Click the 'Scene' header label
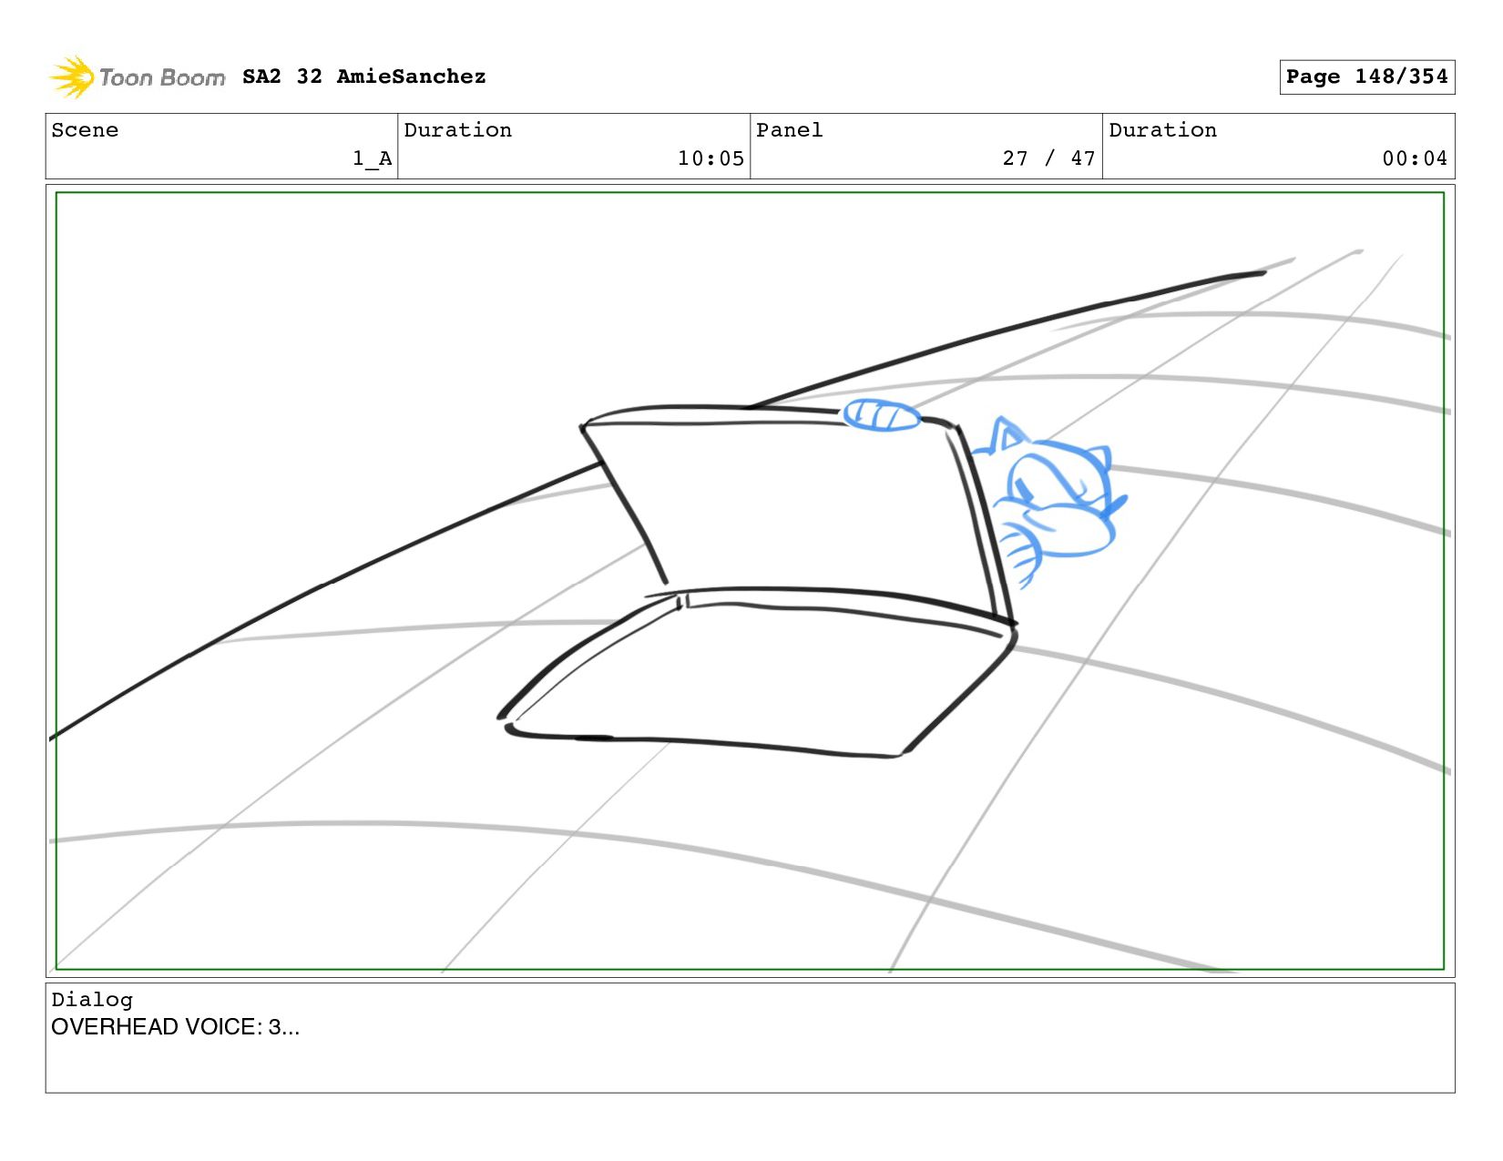This screenshot has width=1503, height=1161. pos(85,130)
